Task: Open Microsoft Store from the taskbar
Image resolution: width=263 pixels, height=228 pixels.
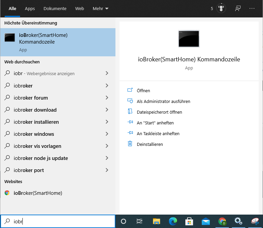Action: 189,221
